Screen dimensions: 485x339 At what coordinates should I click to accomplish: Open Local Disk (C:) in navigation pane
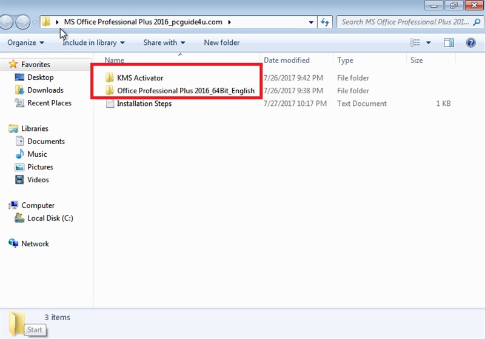[x=50, y=218]
